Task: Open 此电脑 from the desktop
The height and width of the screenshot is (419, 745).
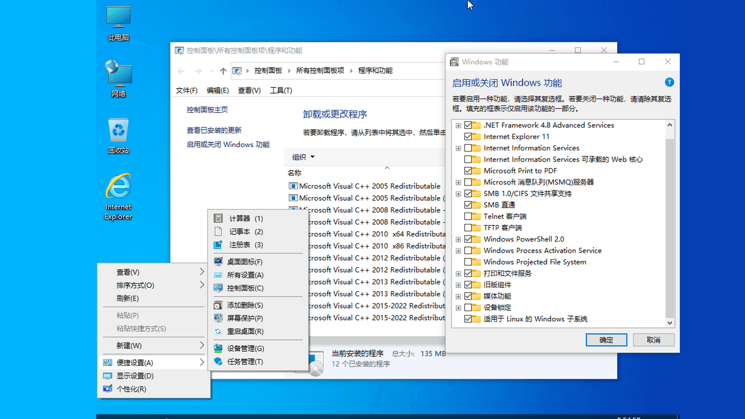Action: pyautogui.click(x=118, y=23)
